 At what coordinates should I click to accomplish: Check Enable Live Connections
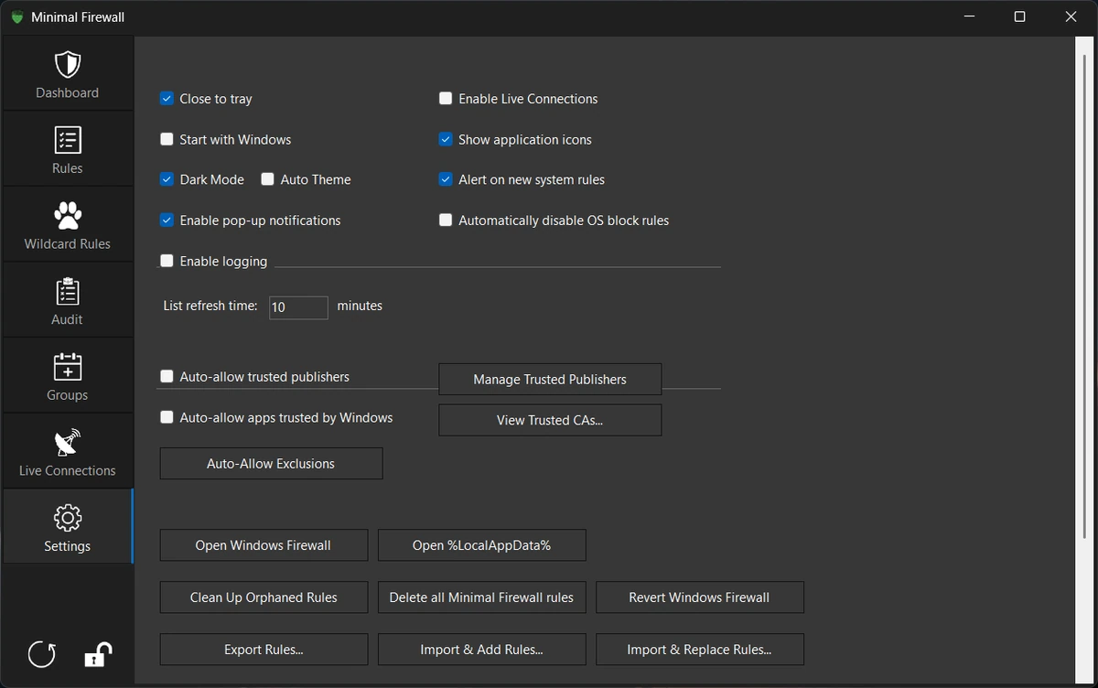click(446, 99)
